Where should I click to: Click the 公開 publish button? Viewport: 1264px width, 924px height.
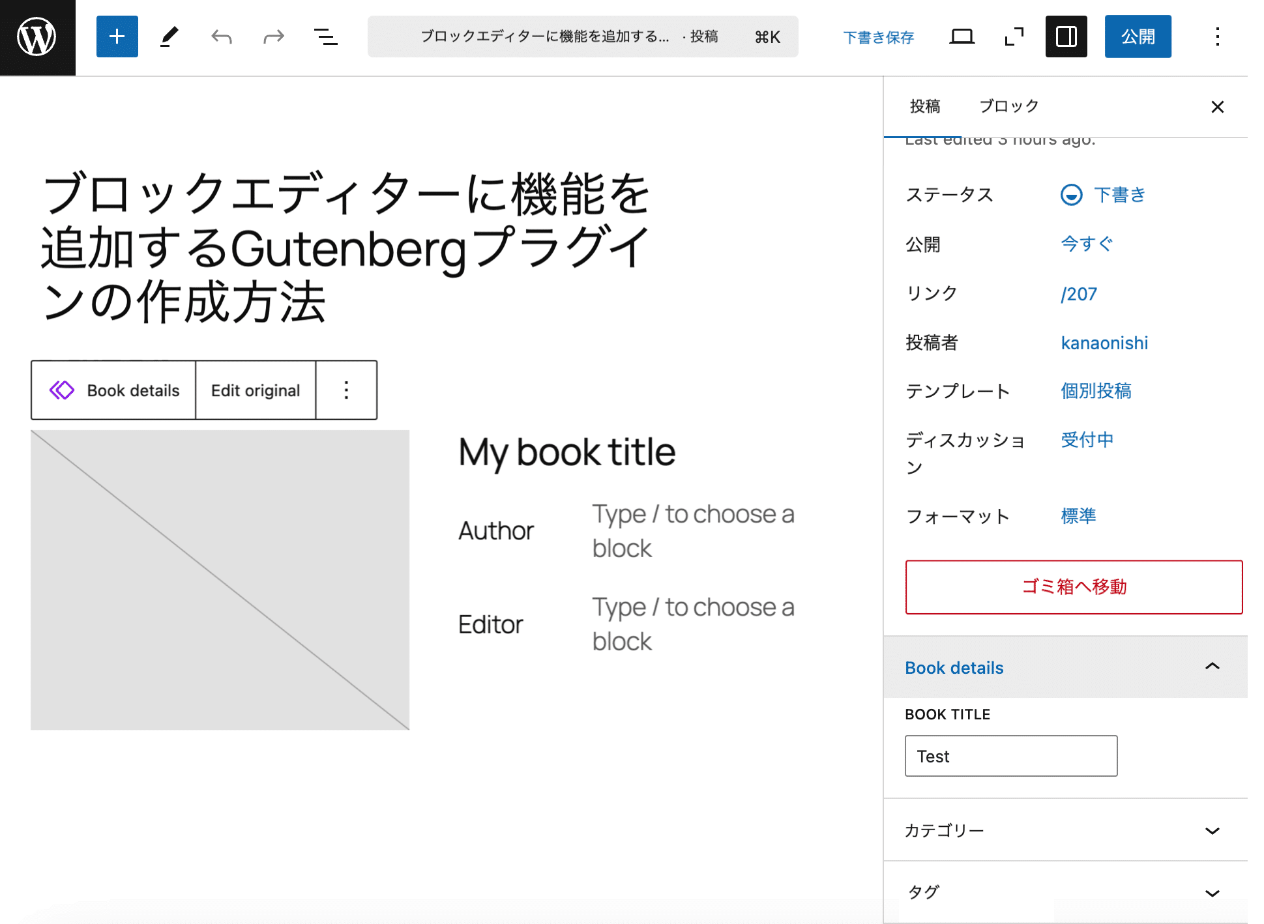1138,36
